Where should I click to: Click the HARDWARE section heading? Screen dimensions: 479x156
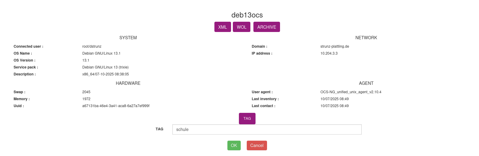click(x=128, y=83)
